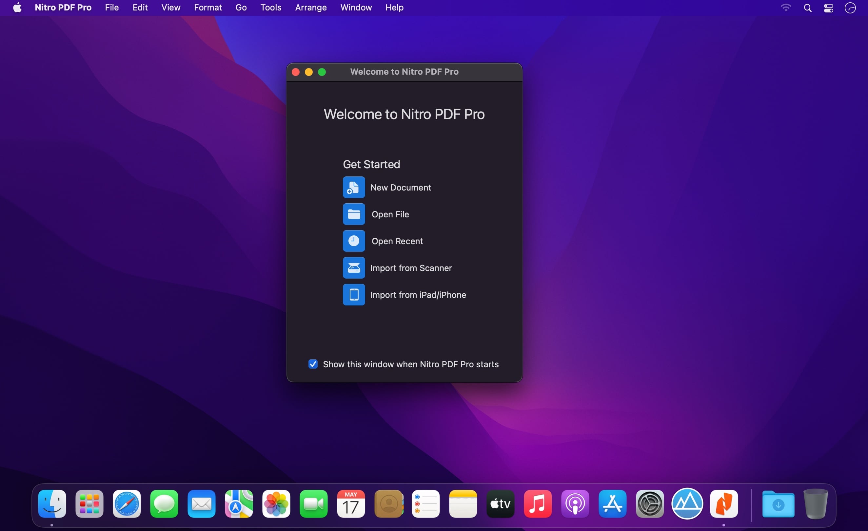
Task: Open Wi-Fi status in menu bar
Action: pyautogui.click(x=786, y=8)
